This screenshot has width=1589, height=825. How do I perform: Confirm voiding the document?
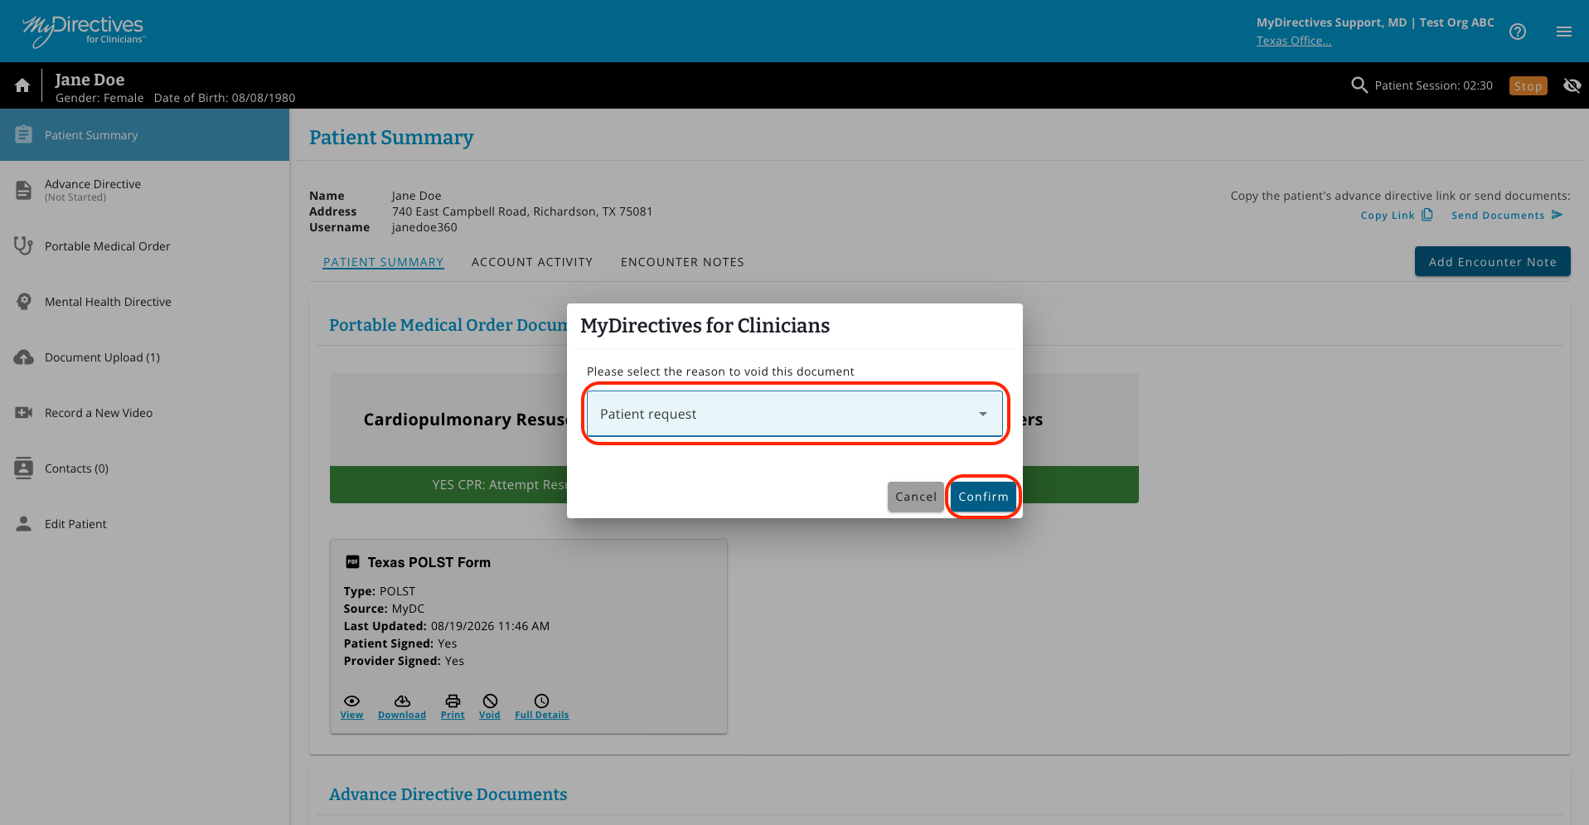(x=983, y=497)
